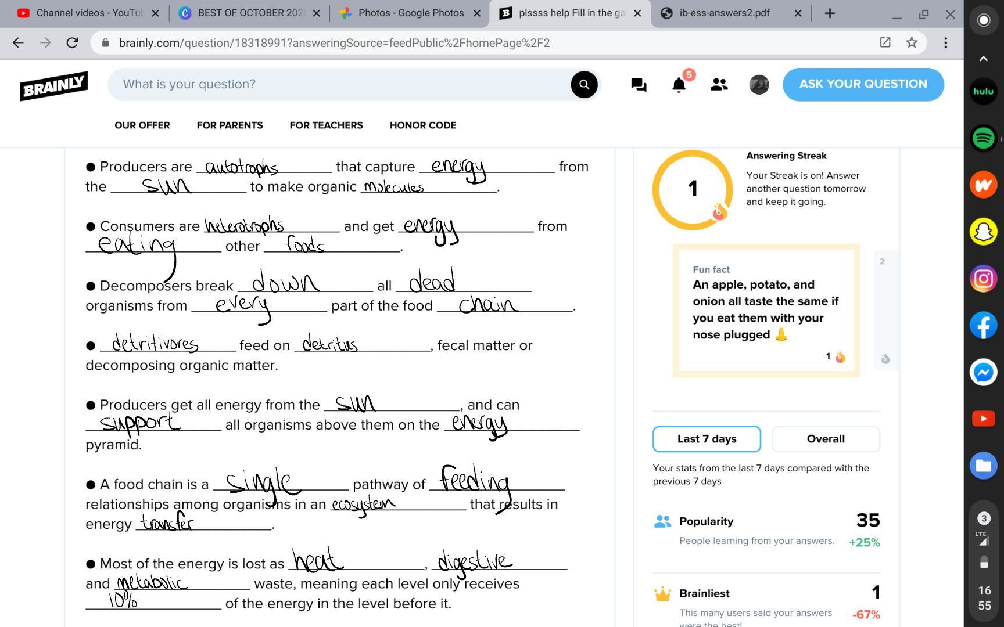Viewport: 1004px width, 627px height.
Task: Open the OUR OFFER link
Action: point(142,125)
